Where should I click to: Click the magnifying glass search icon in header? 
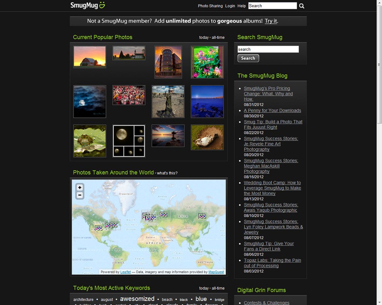pyautogui.click(x=302, y=6)
